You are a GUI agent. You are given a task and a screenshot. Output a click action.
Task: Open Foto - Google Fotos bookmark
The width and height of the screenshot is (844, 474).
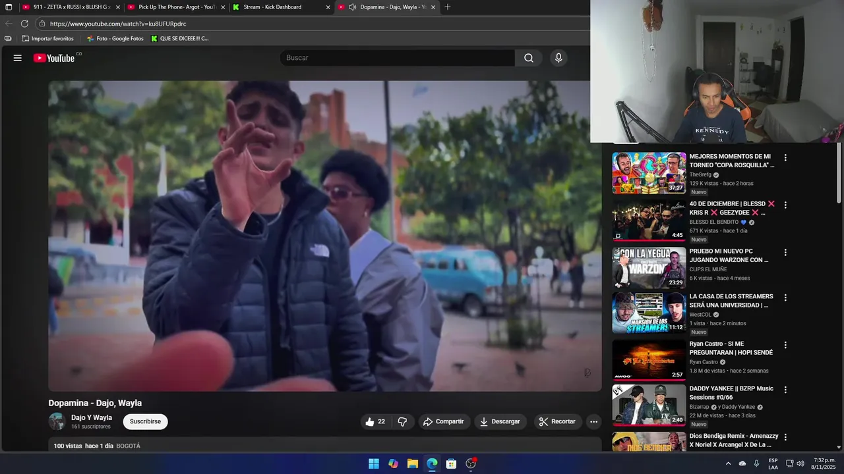115,39
